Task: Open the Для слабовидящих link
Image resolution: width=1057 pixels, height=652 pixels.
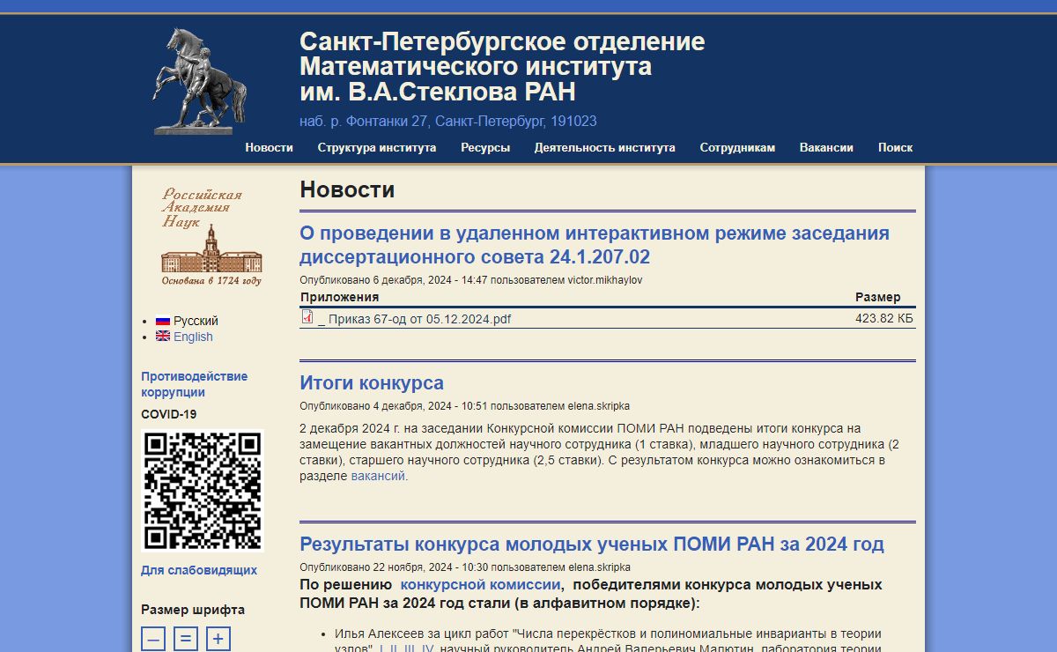Action: [199, 570]
